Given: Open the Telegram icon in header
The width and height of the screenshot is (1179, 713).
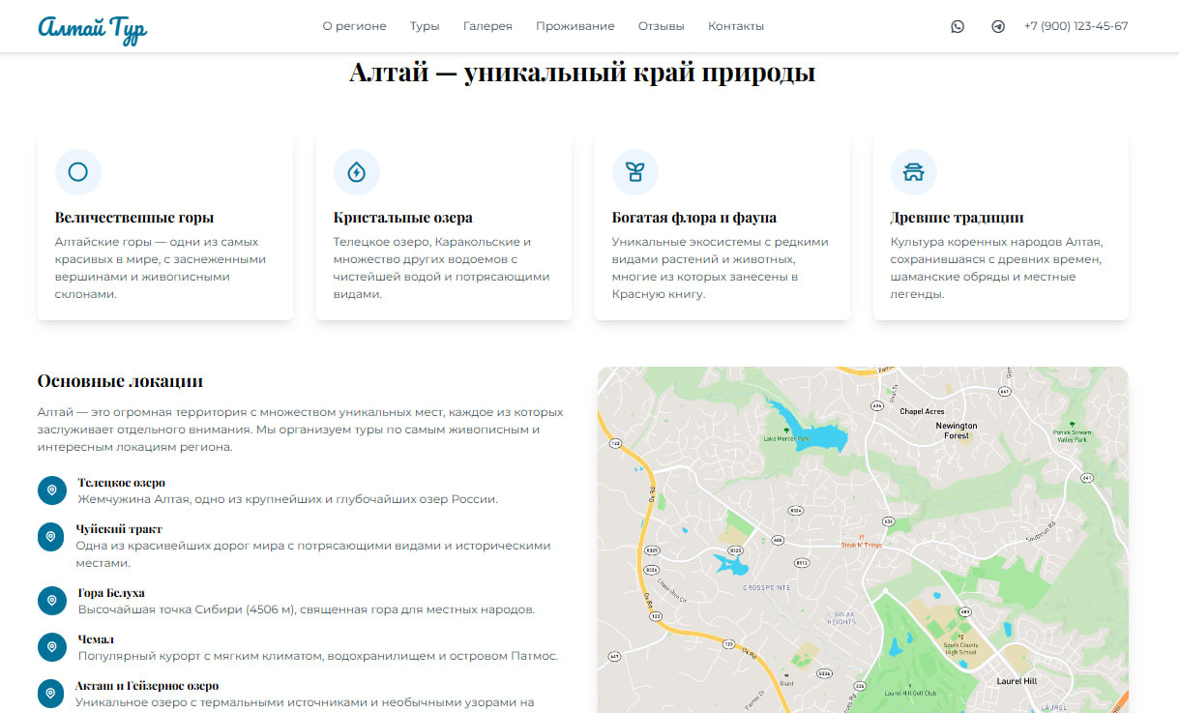Looking at the screenshot, I should (x=998, y=26).
